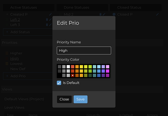Click the edit pencil for Mid 2
168x116 pixels.
point(104,14)
